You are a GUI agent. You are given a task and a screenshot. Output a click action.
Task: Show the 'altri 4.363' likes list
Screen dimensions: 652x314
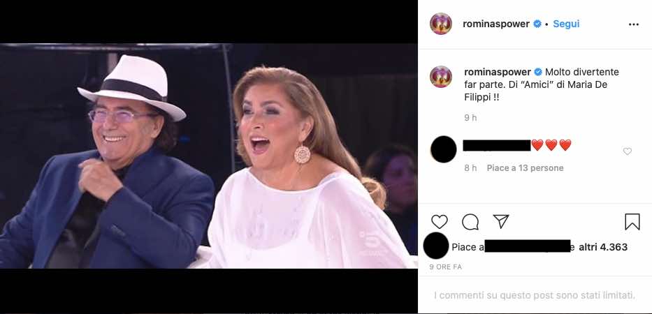click(602, 247)
